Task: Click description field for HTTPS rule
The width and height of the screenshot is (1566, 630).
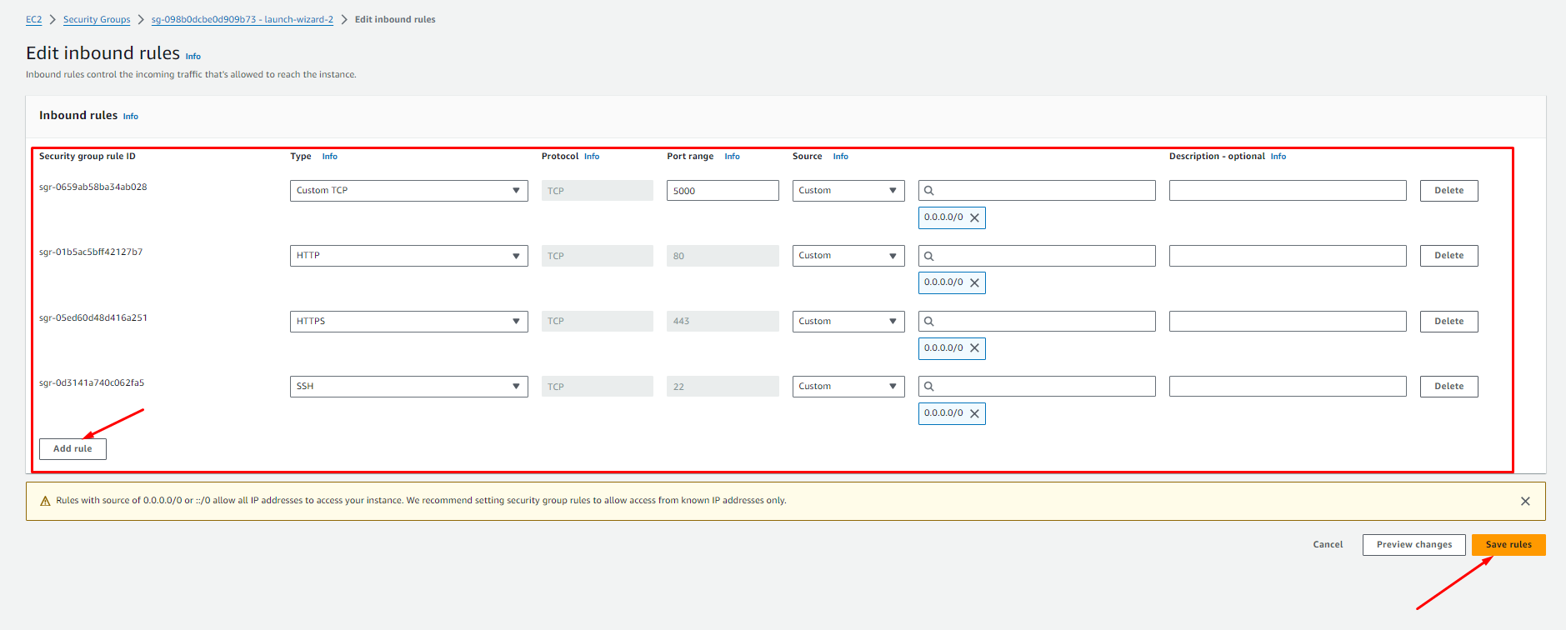Action: pyautogui.click(x=1288, y=322)
